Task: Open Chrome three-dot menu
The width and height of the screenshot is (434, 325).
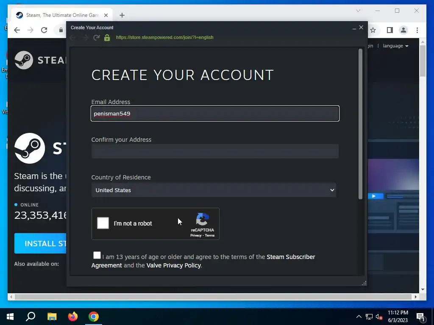Action: 417,30
